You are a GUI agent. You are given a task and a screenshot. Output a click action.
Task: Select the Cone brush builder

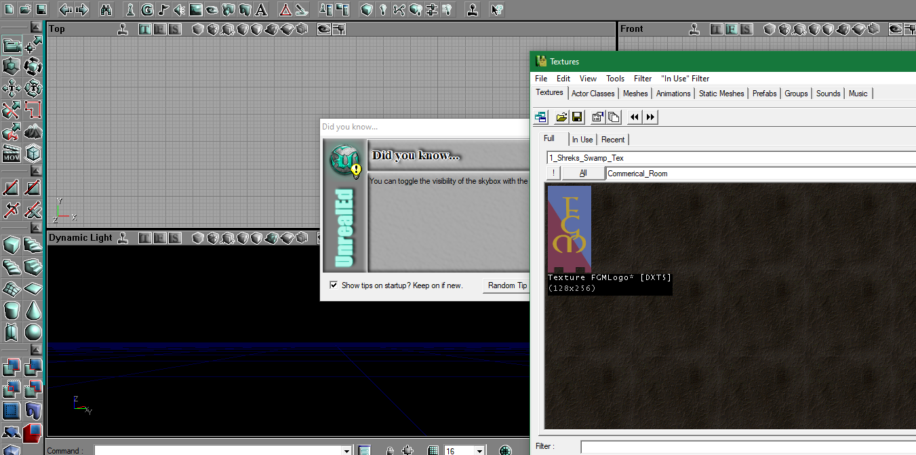(33, 311)
